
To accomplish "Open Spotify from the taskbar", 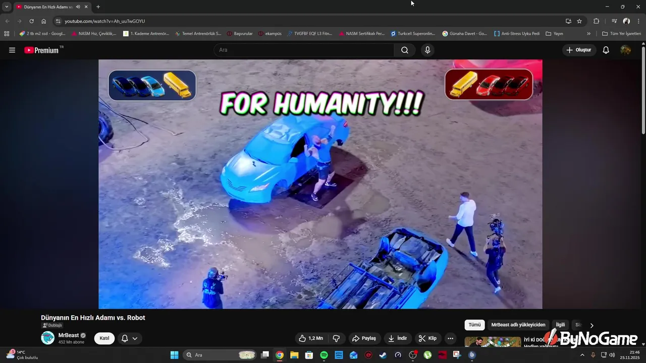I will click(x=324, y=355).
